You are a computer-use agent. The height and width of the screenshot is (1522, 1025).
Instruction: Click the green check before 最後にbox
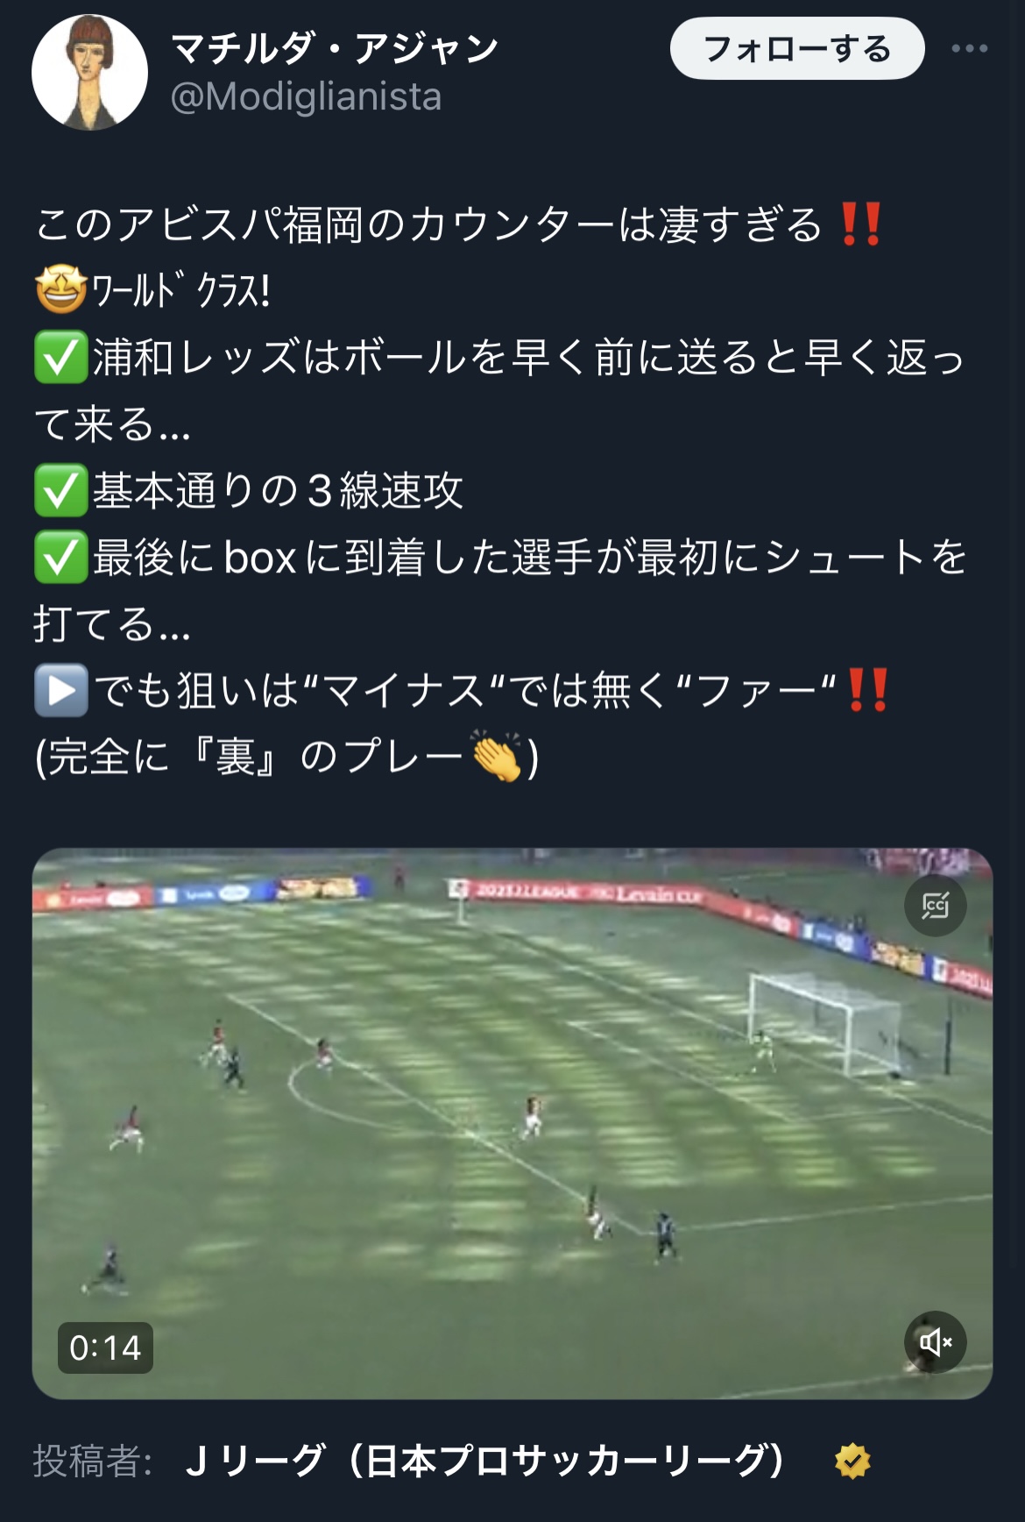[x=60, y=558]
